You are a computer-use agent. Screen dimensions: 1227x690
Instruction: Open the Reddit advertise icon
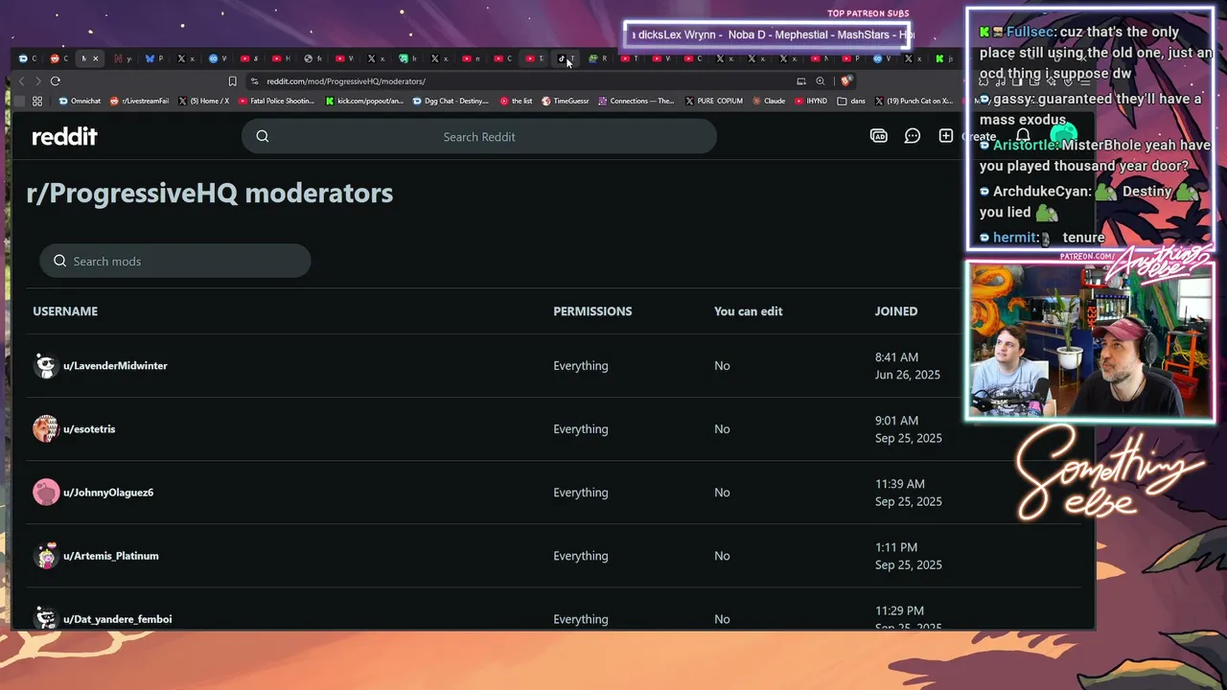click(x=878, y=136)
